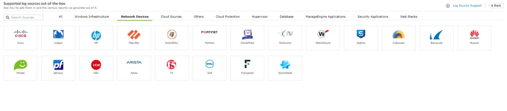View the Security Applications tab

(373, 17)
